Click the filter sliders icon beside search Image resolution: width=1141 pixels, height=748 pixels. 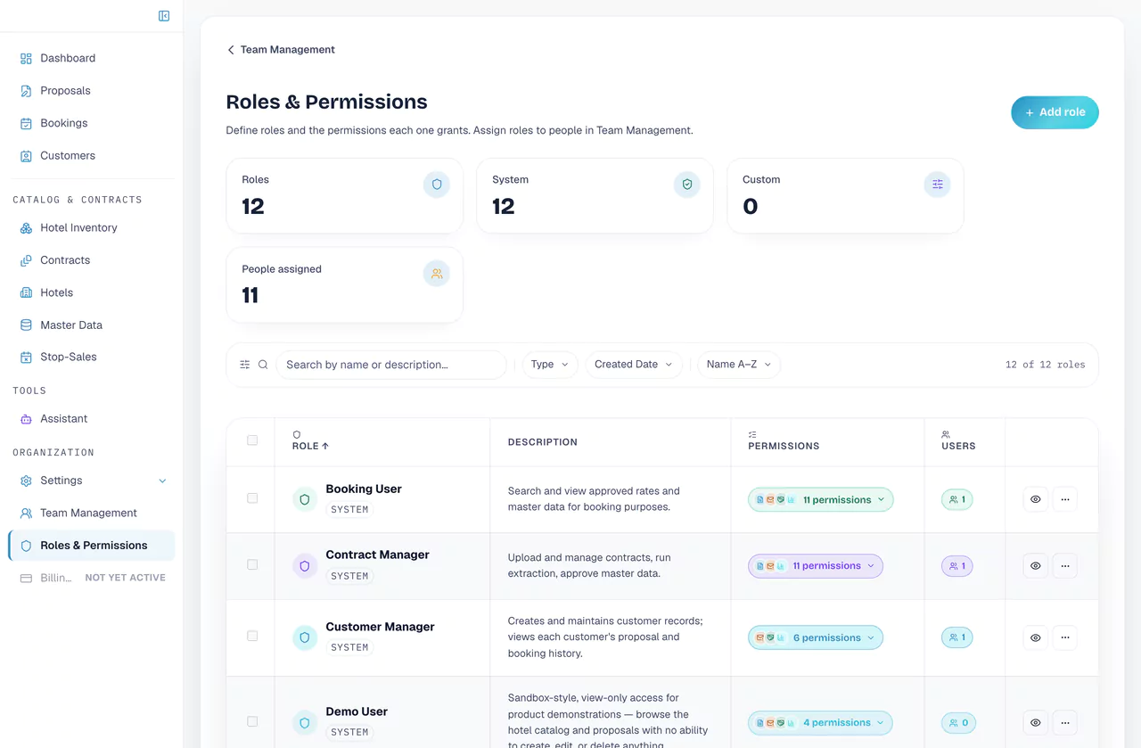(245, 365)
